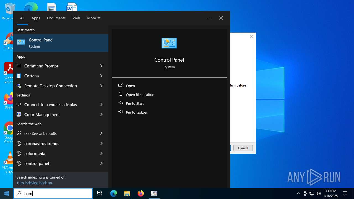Viewport: 354px width, 199px height.
Task: Expand the 'co - See web results' arrow
Action: click(x=101, y=133)
